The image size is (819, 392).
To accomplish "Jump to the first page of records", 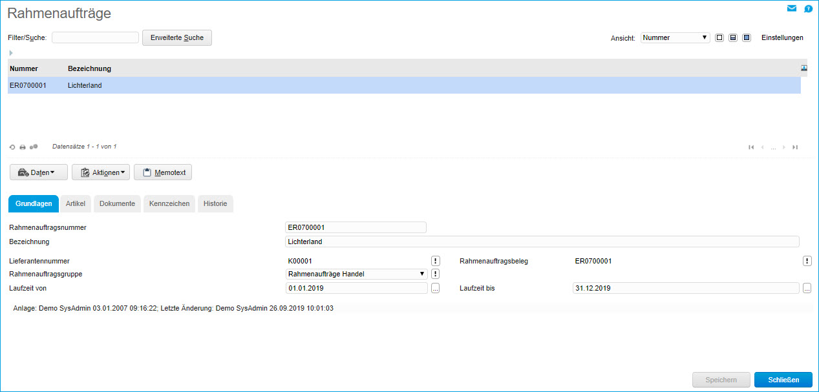I will (751, 147).
